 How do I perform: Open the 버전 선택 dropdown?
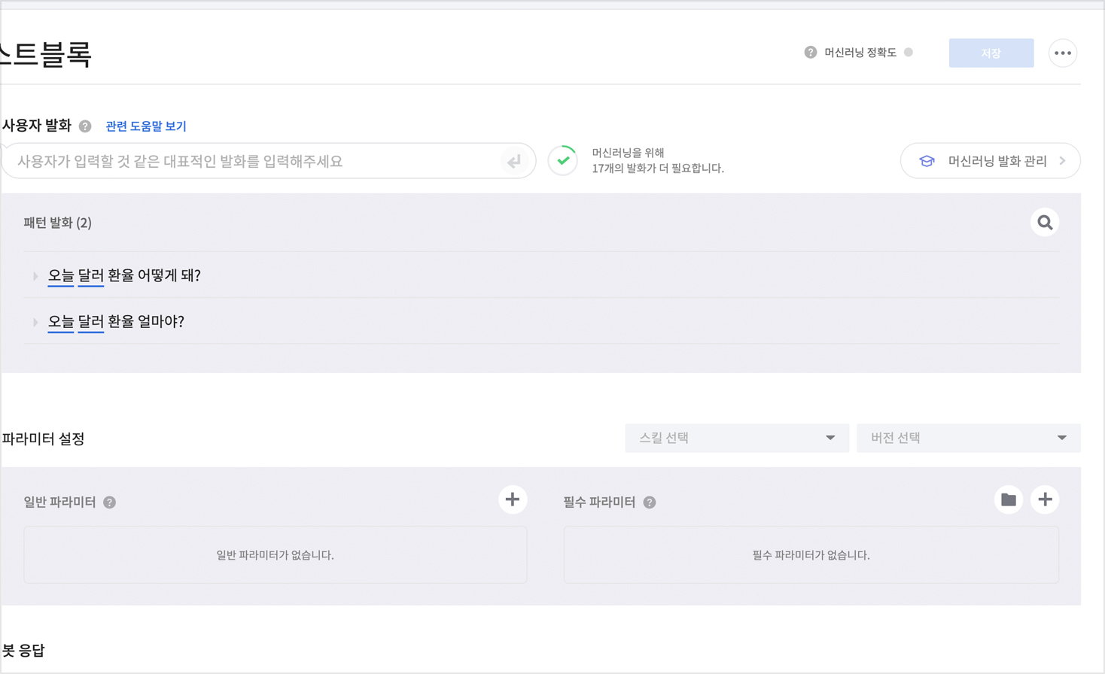tap(968, 438)
